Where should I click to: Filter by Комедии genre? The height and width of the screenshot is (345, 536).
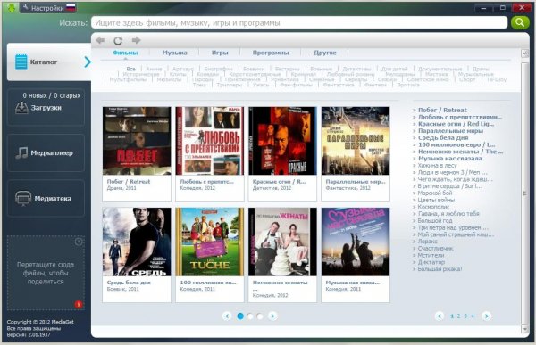(x=208, y=74)
